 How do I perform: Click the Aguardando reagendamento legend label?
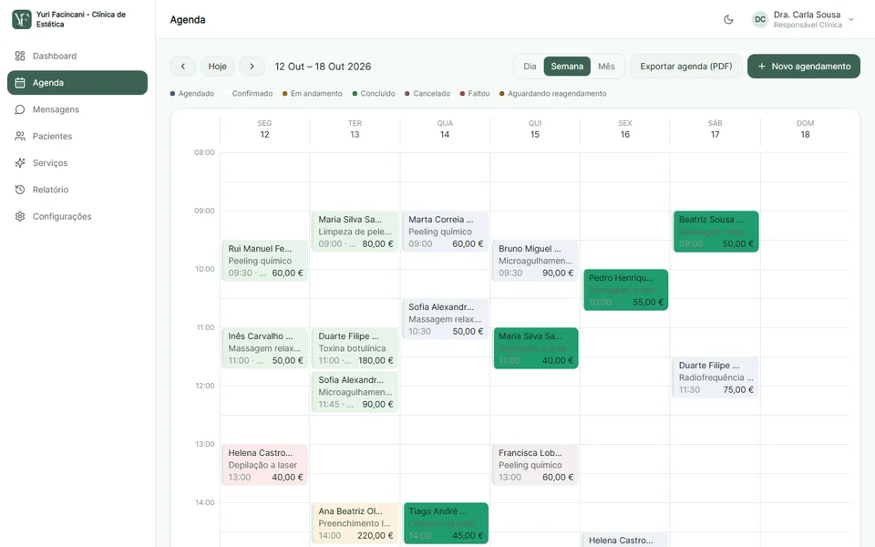(557, 94)
